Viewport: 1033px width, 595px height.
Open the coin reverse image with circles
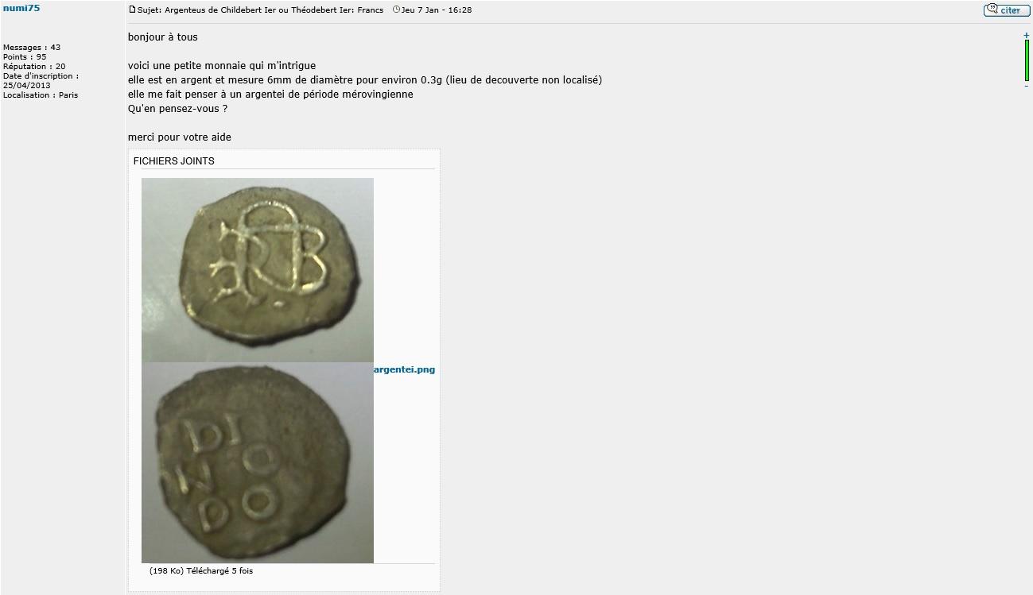click(x=258, y=463)
